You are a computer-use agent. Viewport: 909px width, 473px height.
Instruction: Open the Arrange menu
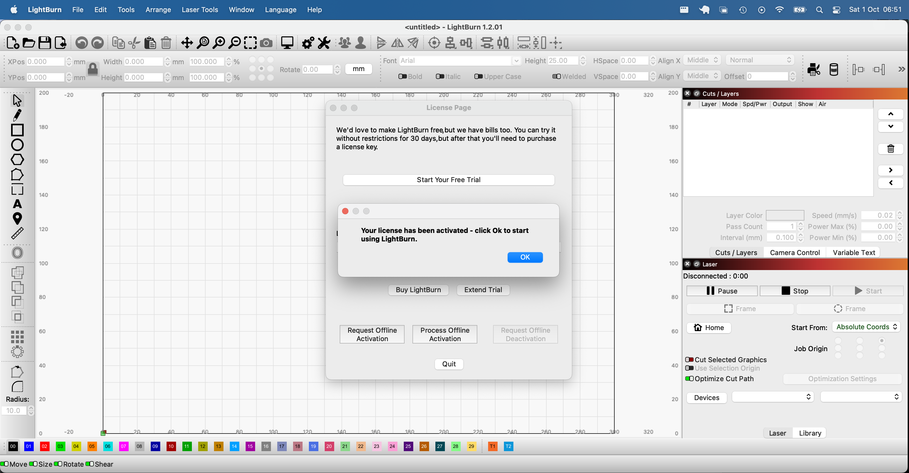158,9
